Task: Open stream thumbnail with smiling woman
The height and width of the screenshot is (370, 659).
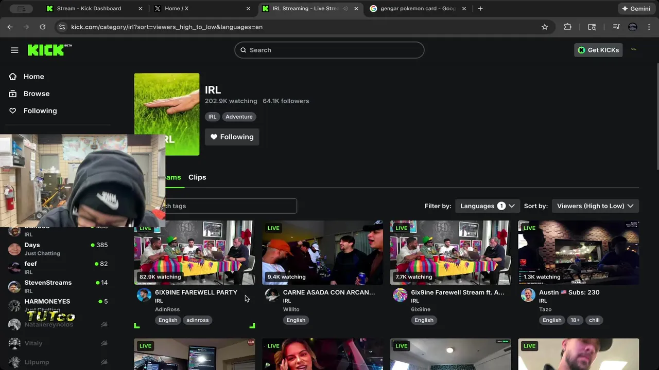Action: (x=323, y=354)
